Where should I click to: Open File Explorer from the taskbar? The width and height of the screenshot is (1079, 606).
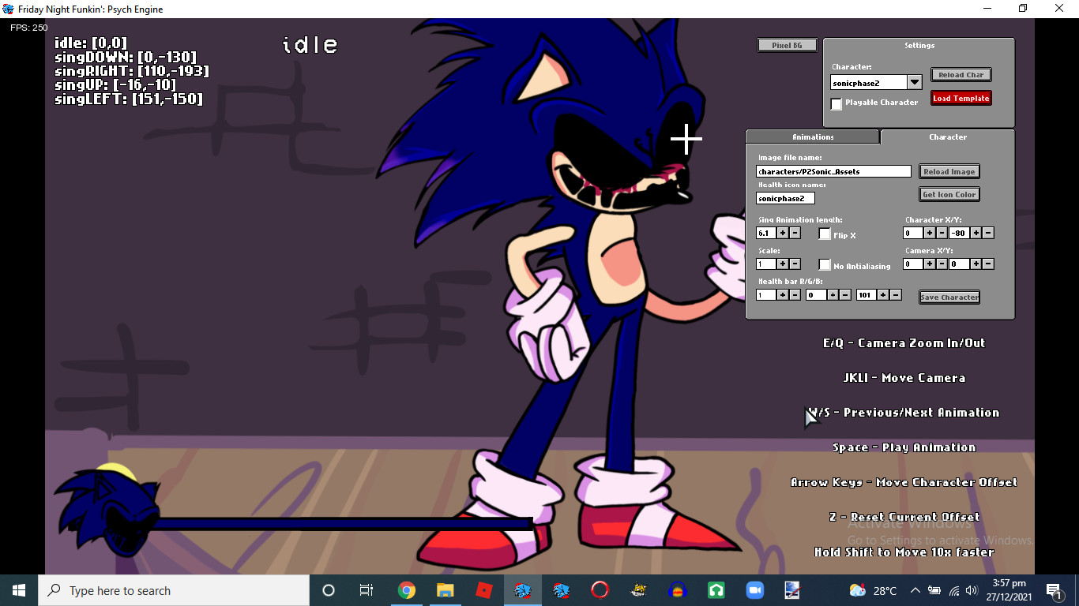point(446,590)
